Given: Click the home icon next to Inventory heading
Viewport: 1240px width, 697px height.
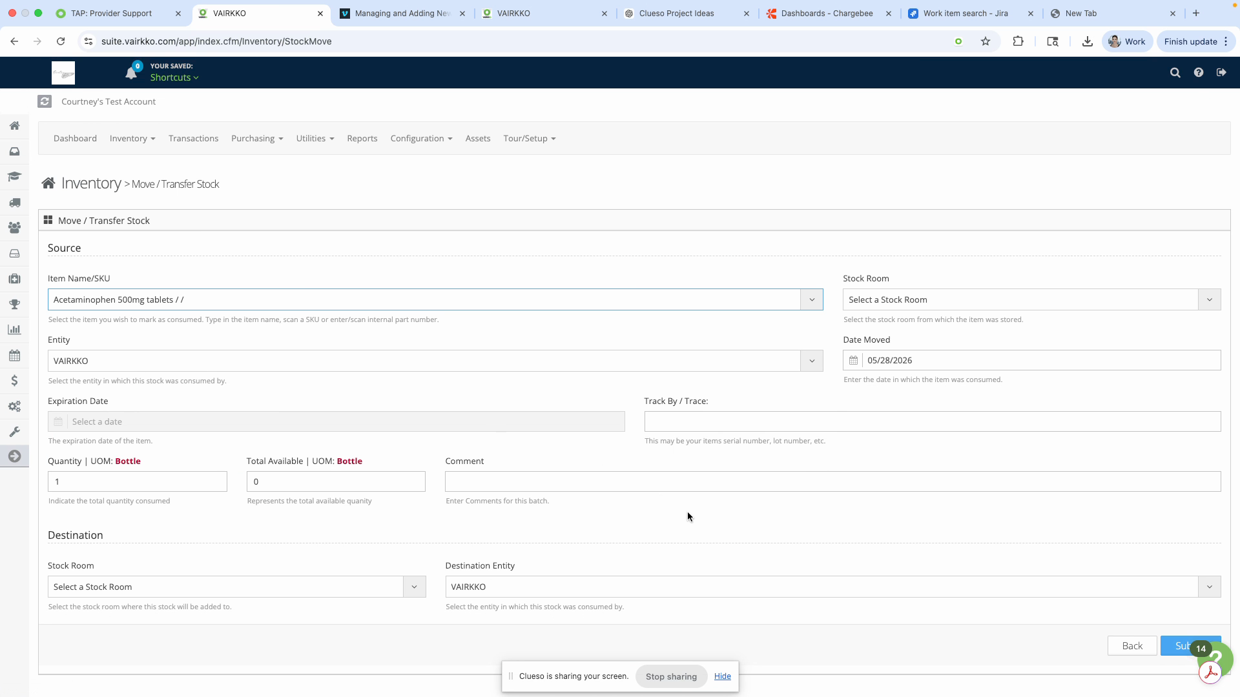Looking at the screenshot, I should [x=48, y=184].
